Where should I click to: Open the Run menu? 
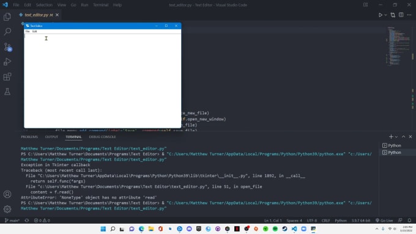click(x=84, y=5)
